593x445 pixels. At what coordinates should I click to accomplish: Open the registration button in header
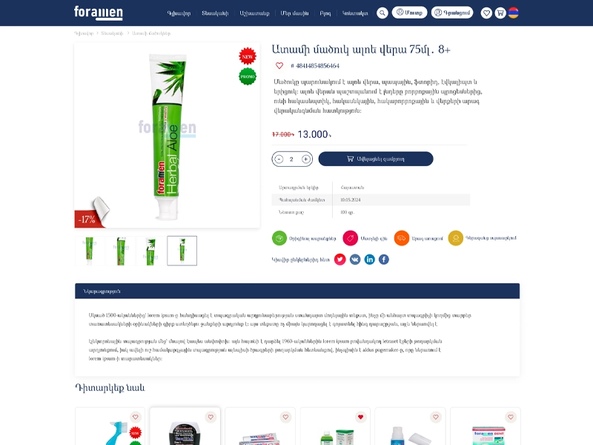pos(452,13)
